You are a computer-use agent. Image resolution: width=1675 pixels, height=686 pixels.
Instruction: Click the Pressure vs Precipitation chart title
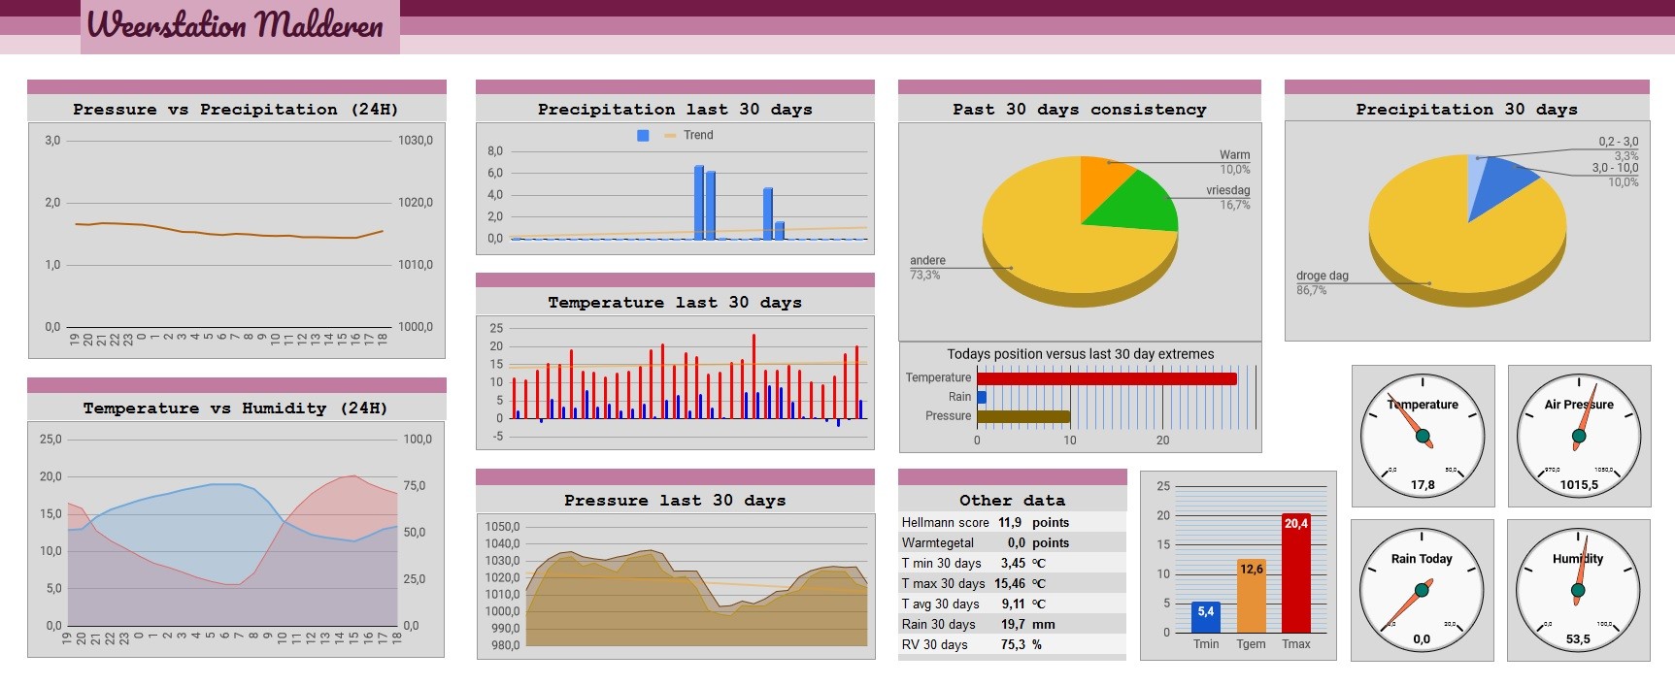[236, 109]
